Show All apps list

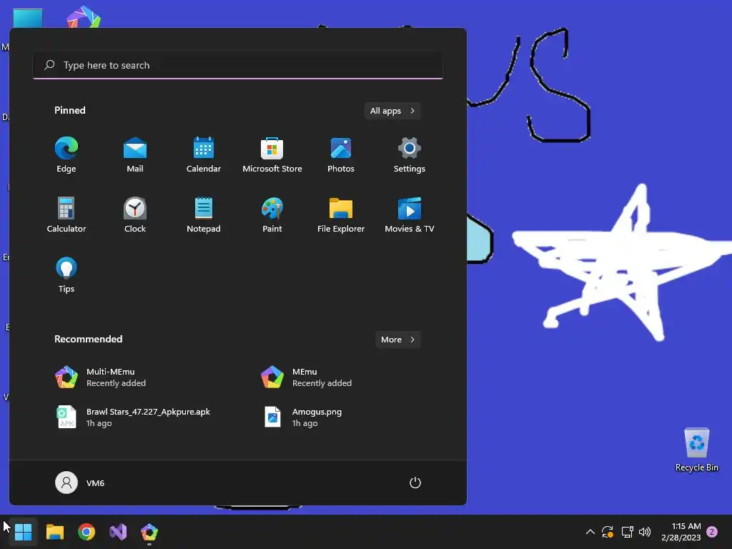coord(392,111)
